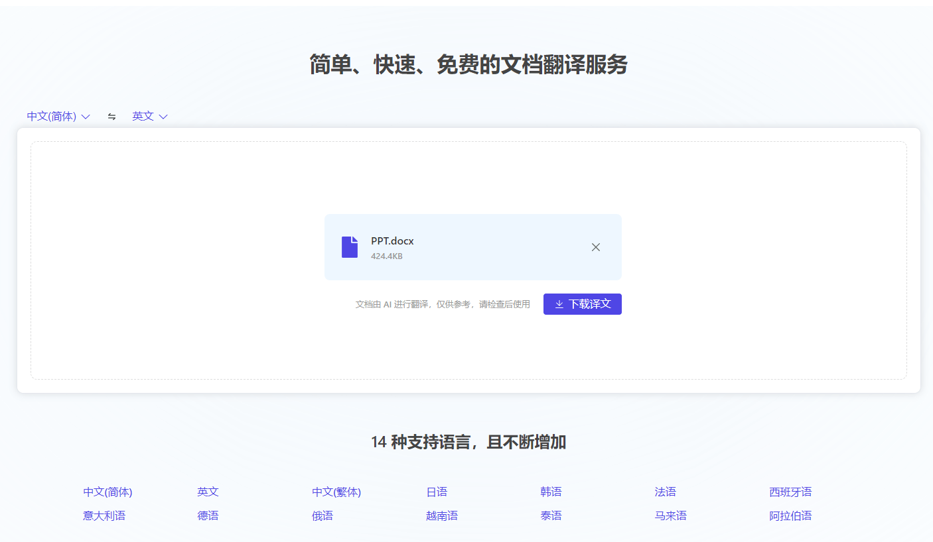Select the 俄语 language link
The width and height of the screenshot is (933, 542).
[322, 515]
